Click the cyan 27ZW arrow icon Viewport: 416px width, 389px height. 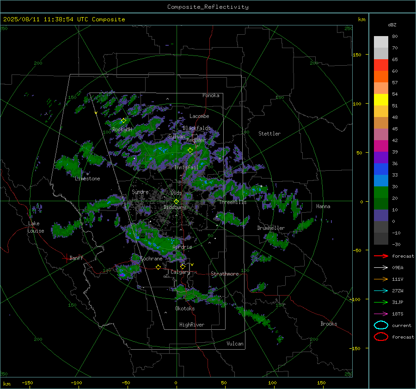pyautogui.click(x=381, y=291)
